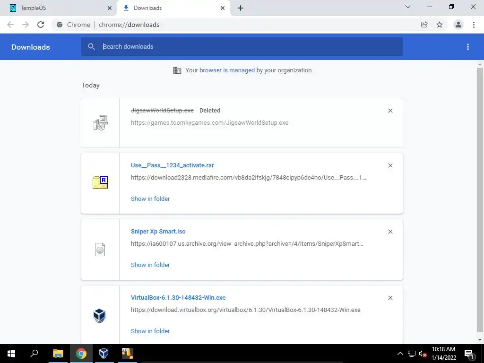The image size is (484, 363).
Task: Reload the downloads page
Action: pyautogui.click(x=41, y=25)
